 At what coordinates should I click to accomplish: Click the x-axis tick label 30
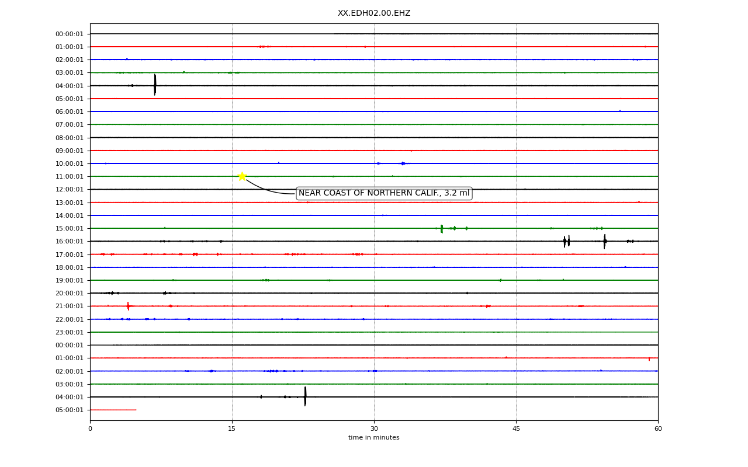pyautogui.click(x=374, y=429)
